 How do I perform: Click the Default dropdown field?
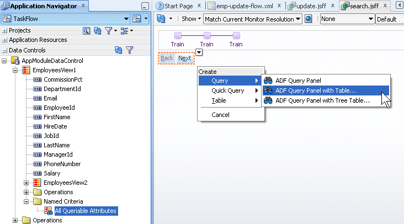390,19
